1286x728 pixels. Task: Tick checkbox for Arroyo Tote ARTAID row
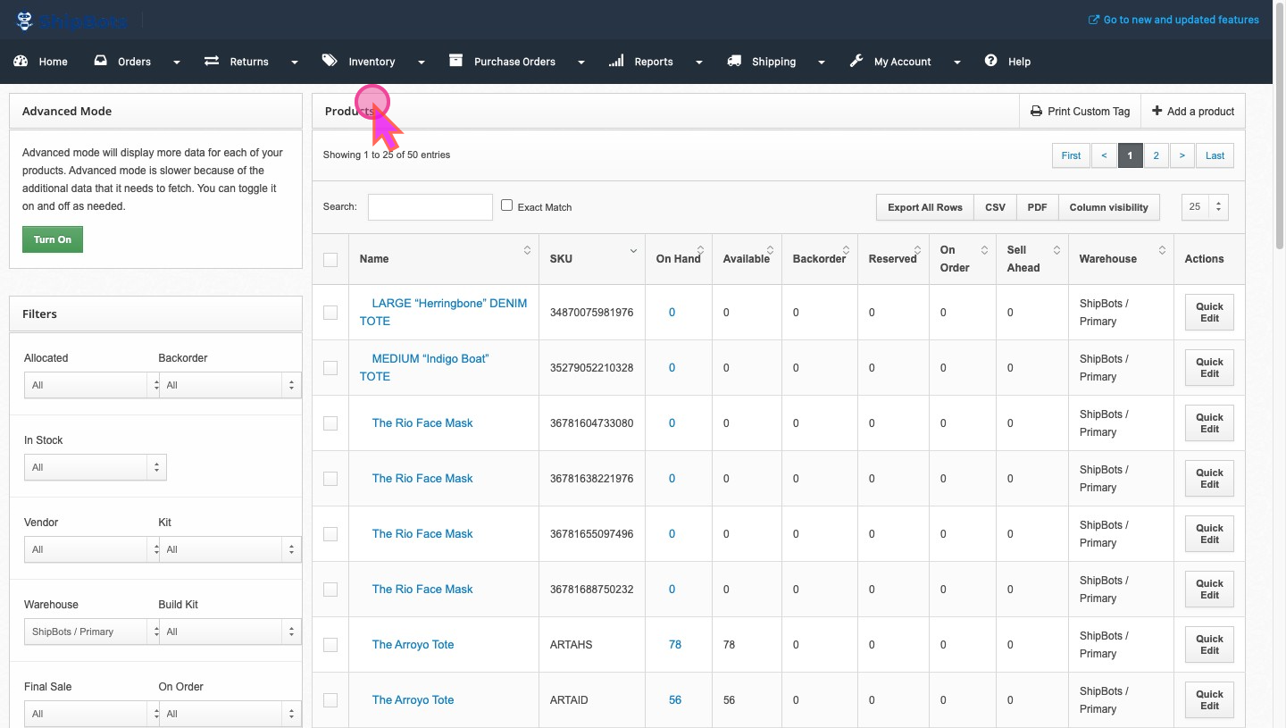click(x=330, y=700)
